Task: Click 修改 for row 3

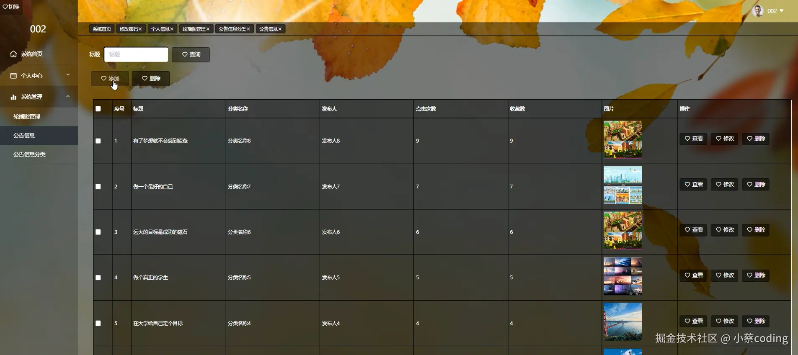Action: 725,230
